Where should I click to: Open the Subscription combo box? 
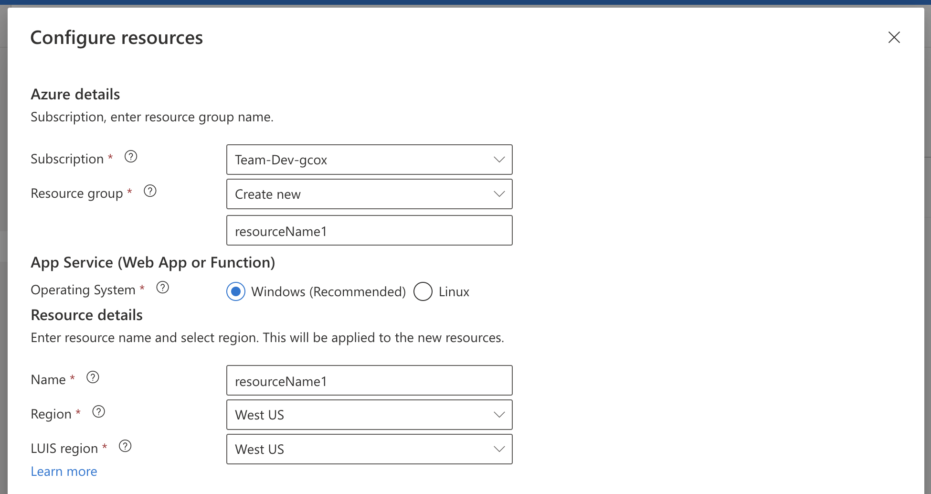pos(369,160)
